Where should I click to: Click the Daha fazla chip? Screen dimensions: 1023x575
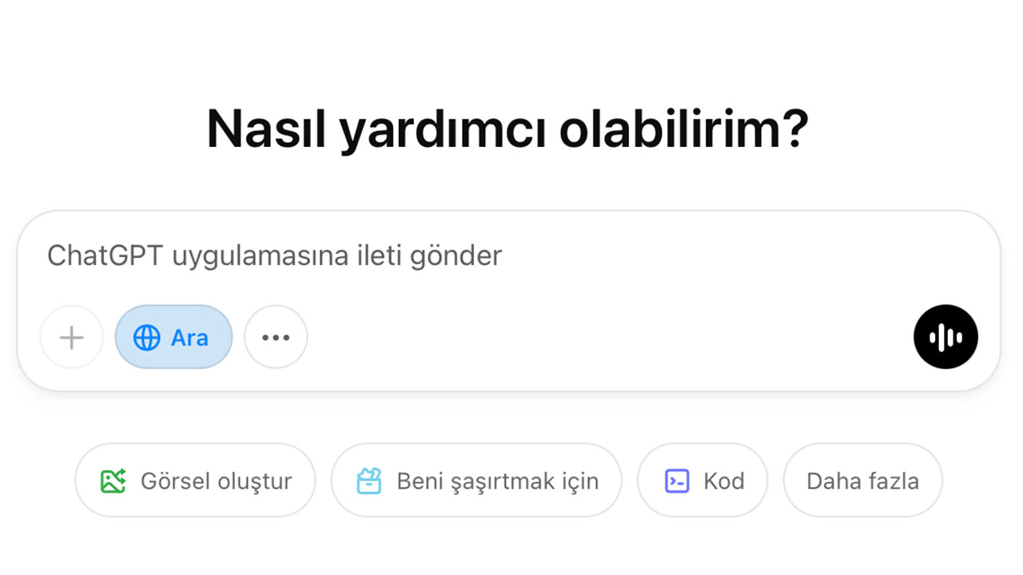862,481
